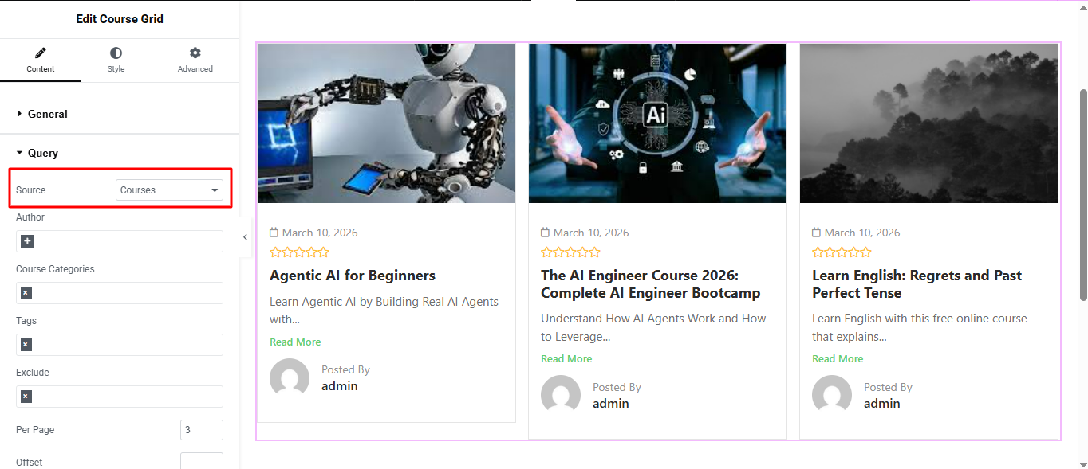
Task: Click the Per Page number field
Action: [x=201, y=430]
